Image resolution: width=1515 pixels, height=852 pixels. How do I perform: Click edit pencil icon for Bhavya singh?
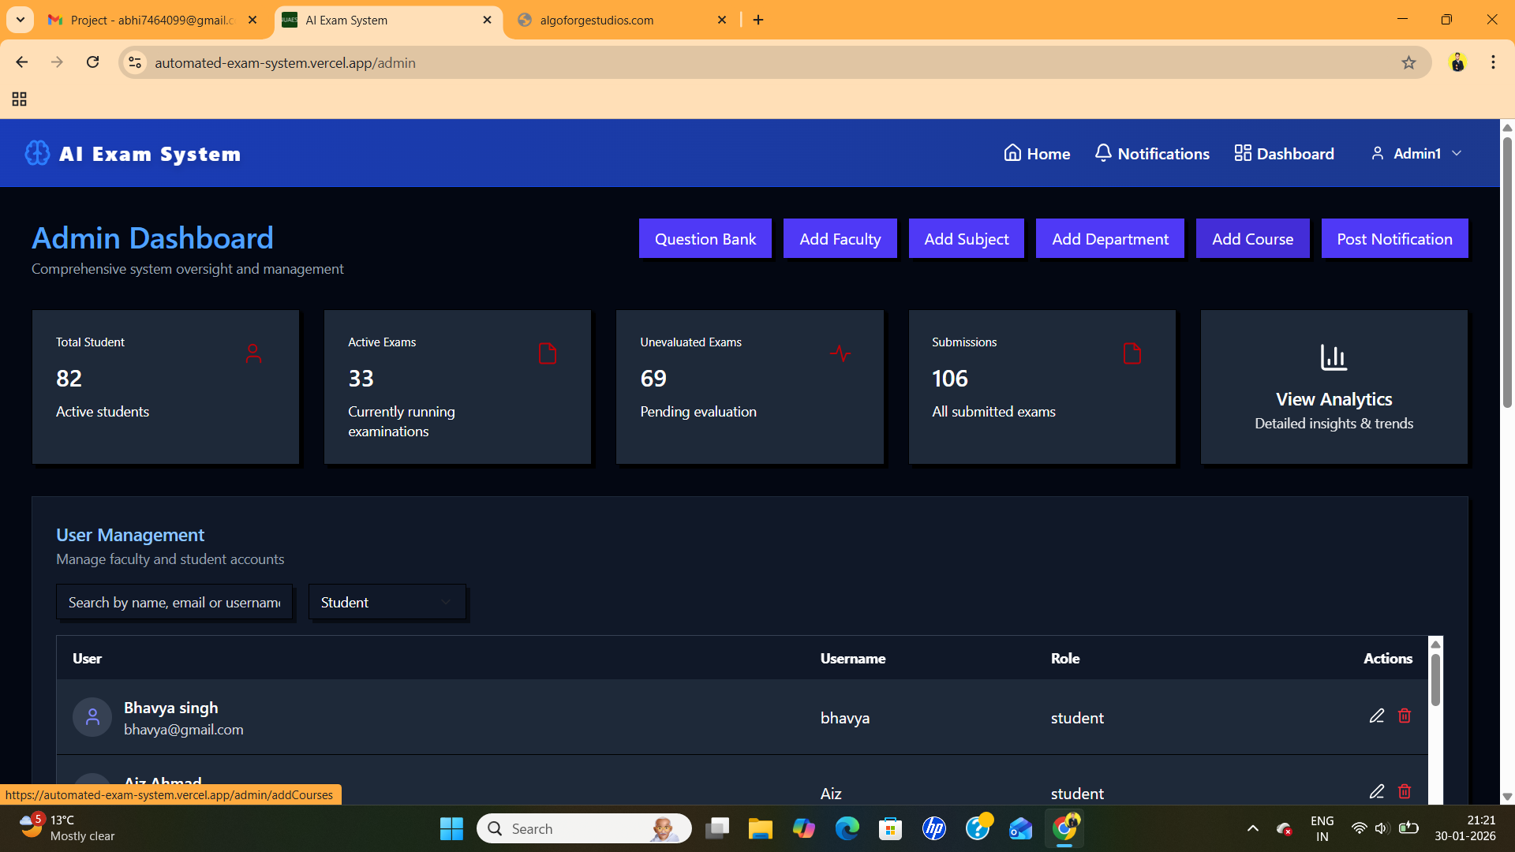point(1377,716)
